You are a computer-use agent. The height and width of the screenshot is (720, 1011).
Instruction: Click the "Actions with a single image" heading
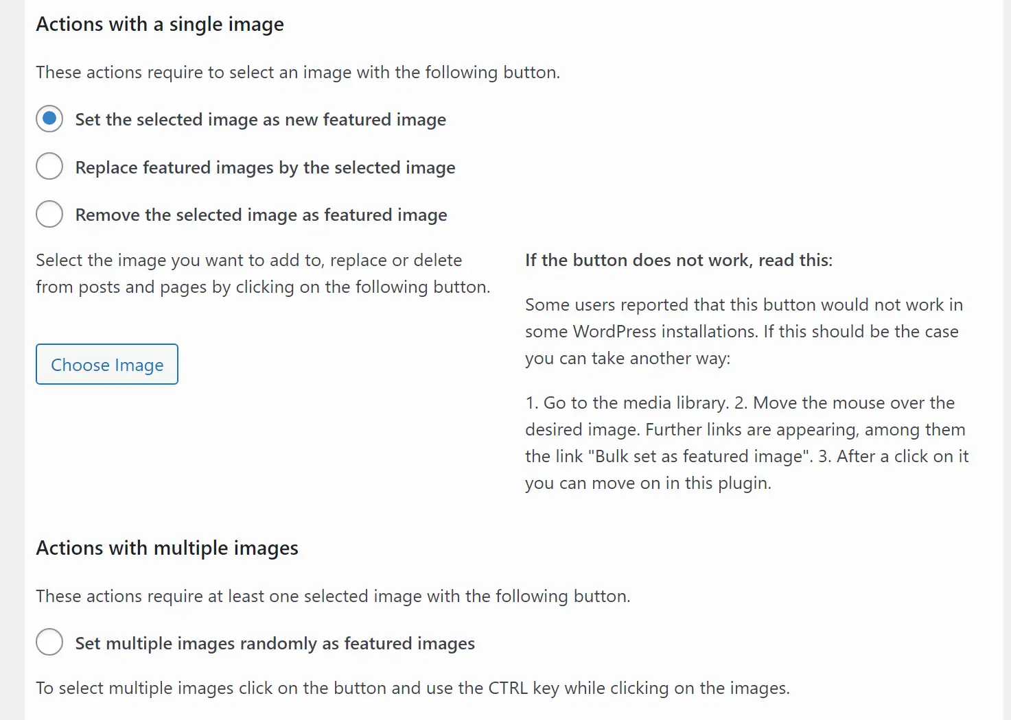[x=159, y=24]
